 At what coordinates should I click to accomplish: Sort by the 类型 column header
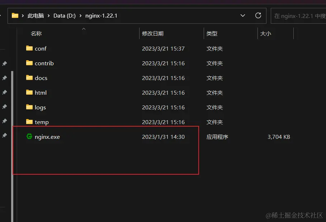[x=212, y=33]
